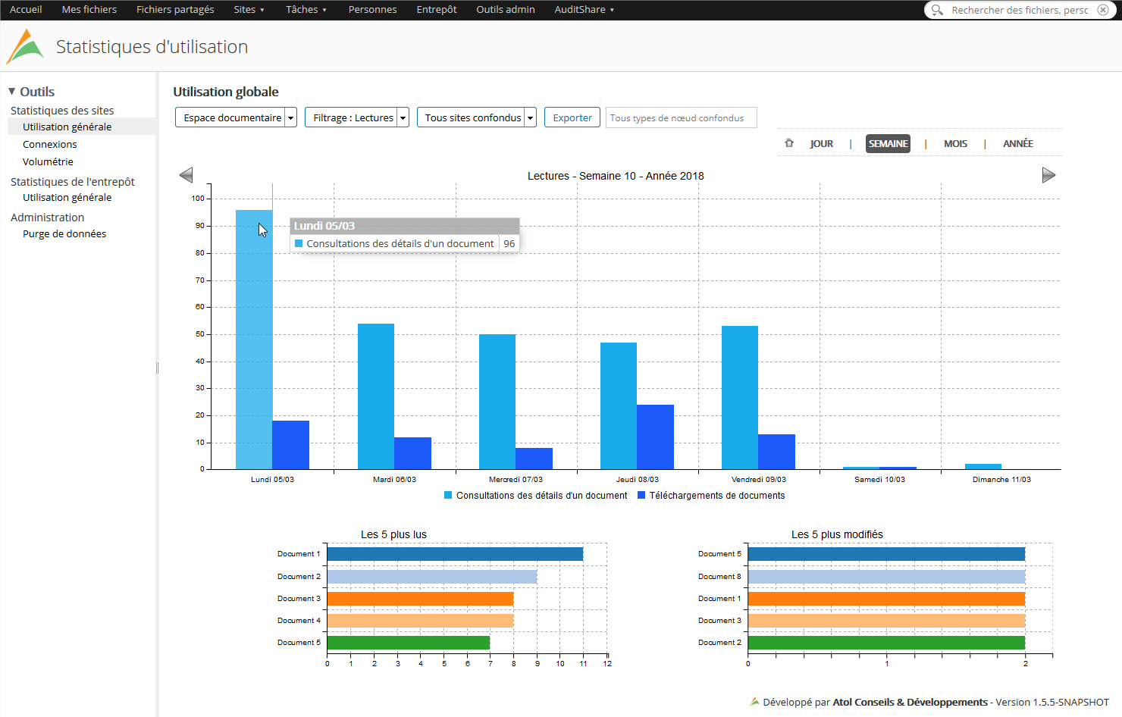Screen dimensions: 1122x717
Task: Click the Atol logo icon in footer
Action: point(754,702)
